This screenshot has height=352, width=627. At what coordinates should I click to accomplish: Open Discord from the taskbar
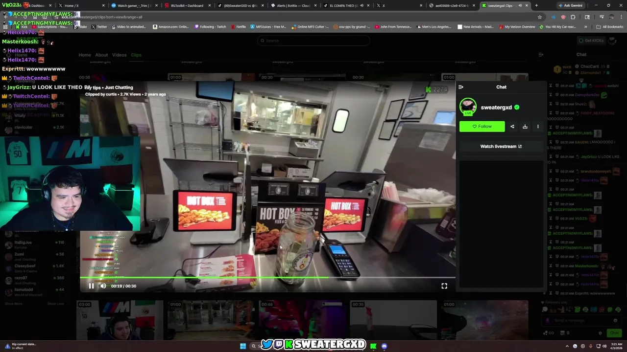(x=385, y=346)
